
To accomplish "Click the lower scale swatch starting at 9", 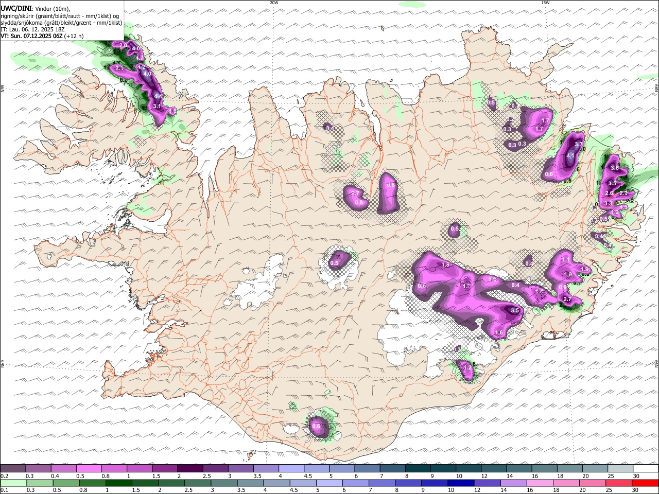I will pos(435,483).
